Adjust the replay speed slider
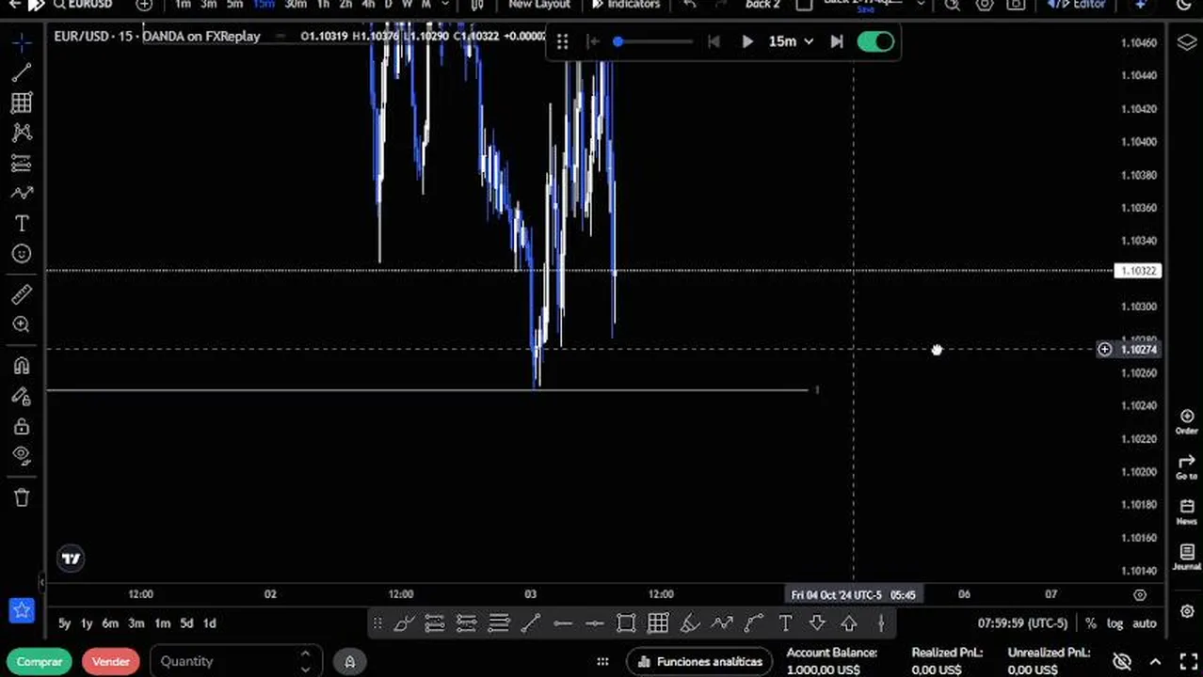The height and width of the screenshot is (677, 1203). 654,41
